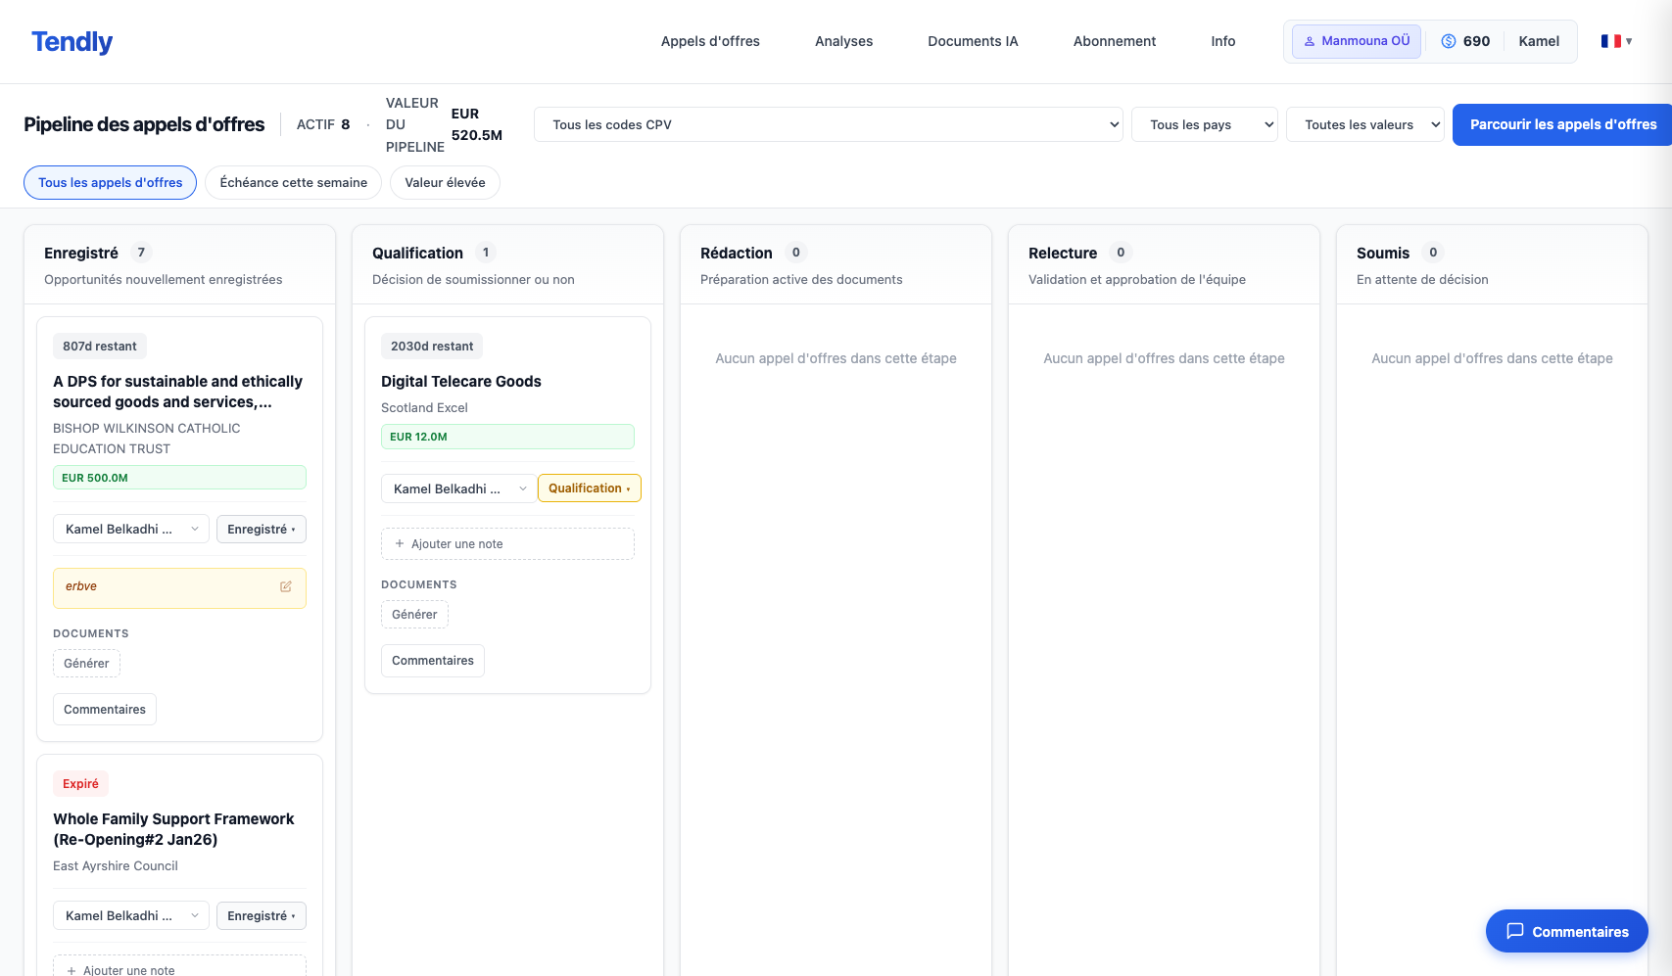Open the floating Commentaires chat button
1672x976 pixels.
(x=1566, y=931)
